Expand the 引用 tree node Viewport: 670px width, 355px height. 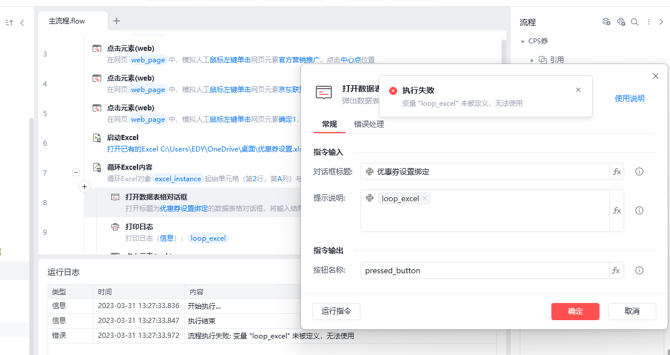click(532, 61)
